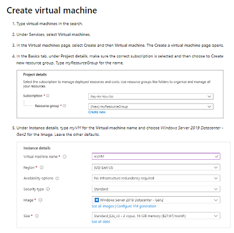Click the info icon beside Security type

48,189
